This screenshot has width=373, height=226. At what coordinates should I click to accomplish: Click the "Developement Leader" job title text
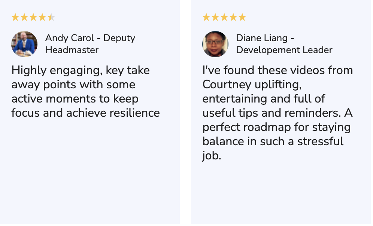(x=284, y=50)
